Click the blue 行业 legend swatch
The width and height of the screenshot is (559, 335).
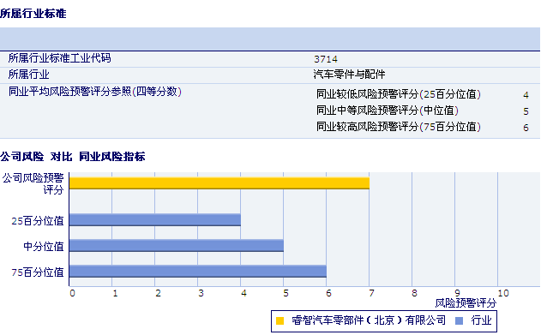(x=460, y=320)
